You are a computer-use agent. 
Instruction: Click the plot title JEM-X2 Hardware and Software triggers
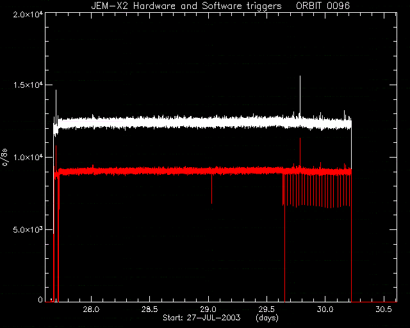pos(186,6)
